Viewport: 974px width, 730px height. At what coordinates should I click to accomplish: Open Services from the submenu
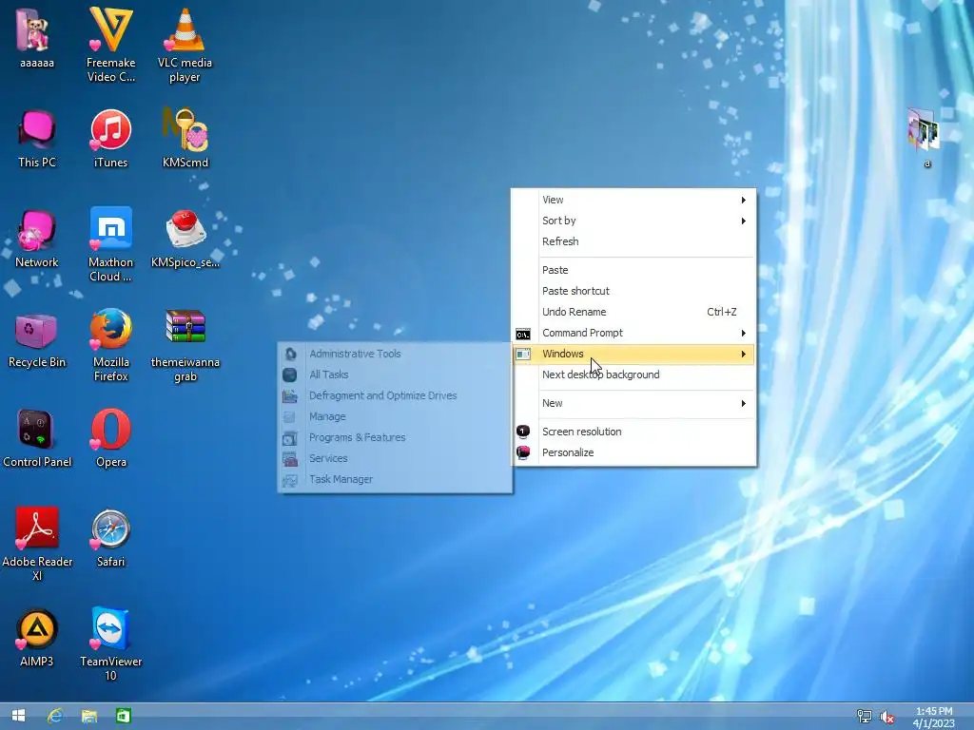(x=395, y=459)
